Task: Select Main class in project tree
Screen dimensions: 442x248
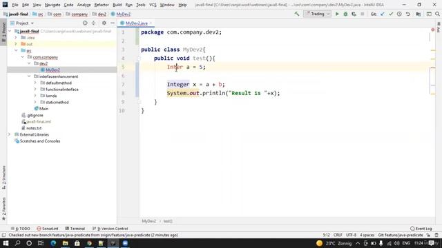Action: click(44, 109)
